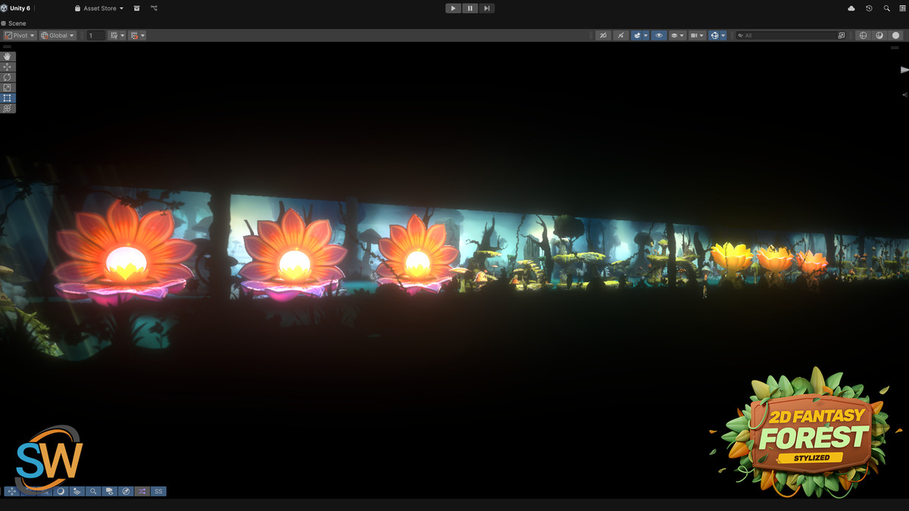The height and width of the screenshot is (511, 909).
Task: Open the Layout icon at the top right
Action: tap(903, 8)
